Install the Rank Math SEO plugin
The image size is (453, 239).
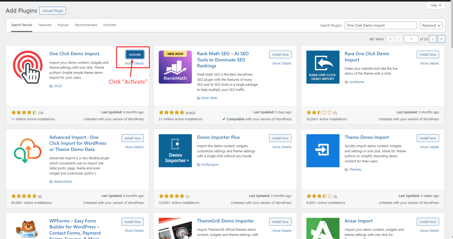pos(280,54)
